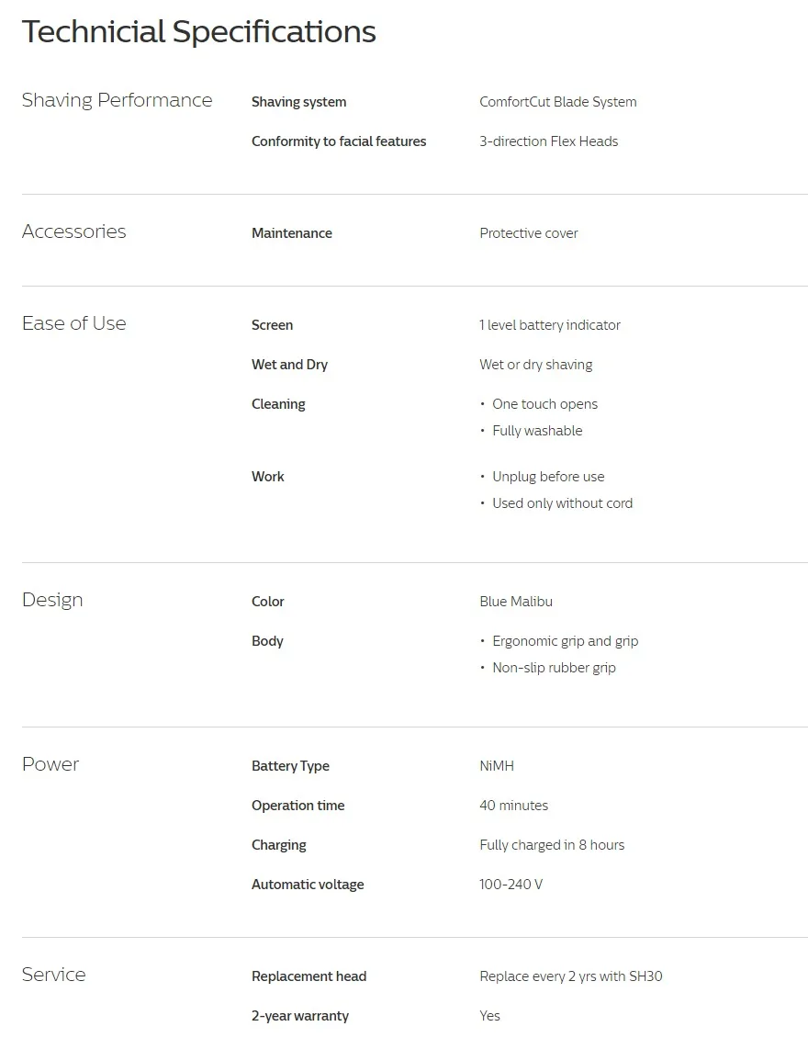This screenshot has height=1049, width=808.
Task: Click the Accessories section title
Action: click(x=73, y=231)
